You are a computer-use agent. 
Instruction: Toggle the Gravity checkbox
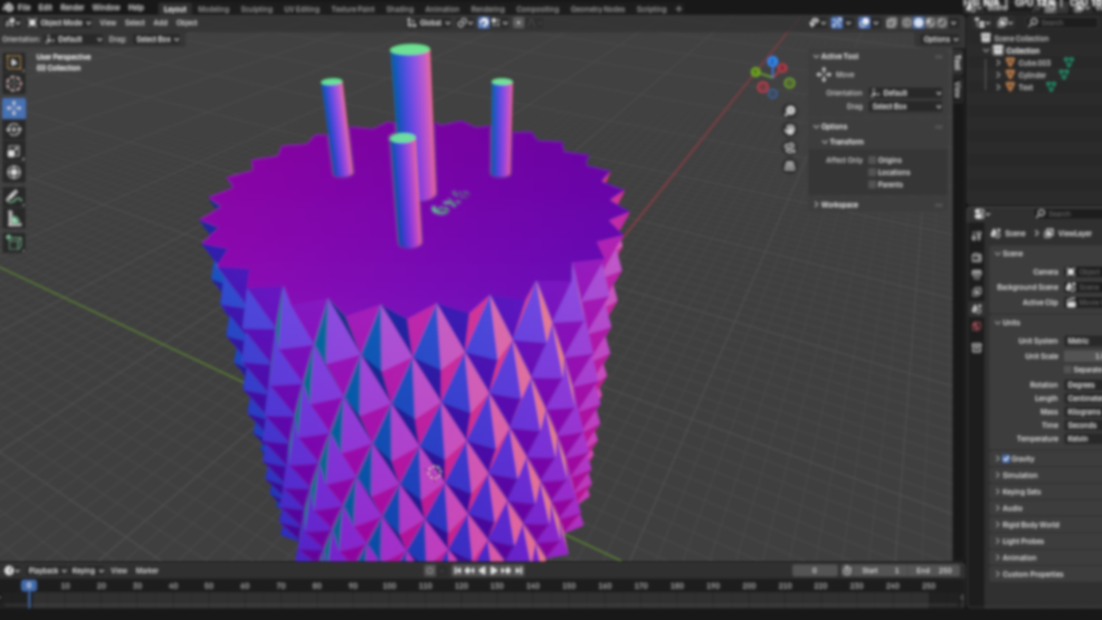click(x=1006, y=459)
